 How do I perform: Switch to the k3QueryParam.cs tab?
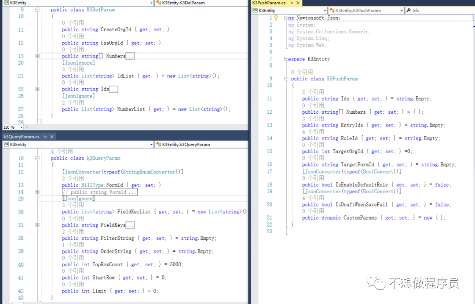(x=22, y=137)
